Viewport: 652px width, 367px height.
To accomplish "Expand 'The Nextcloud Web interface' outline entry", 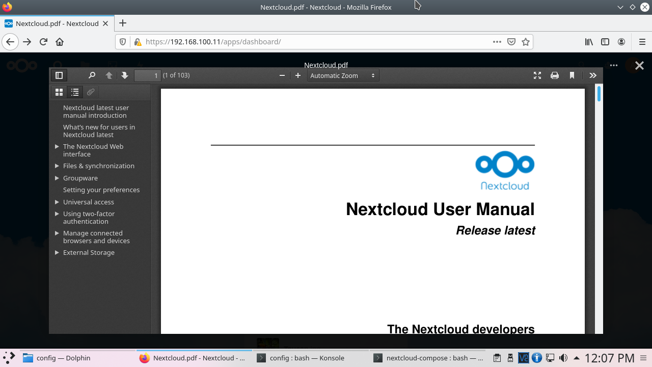I will click(x=57, y=147).
